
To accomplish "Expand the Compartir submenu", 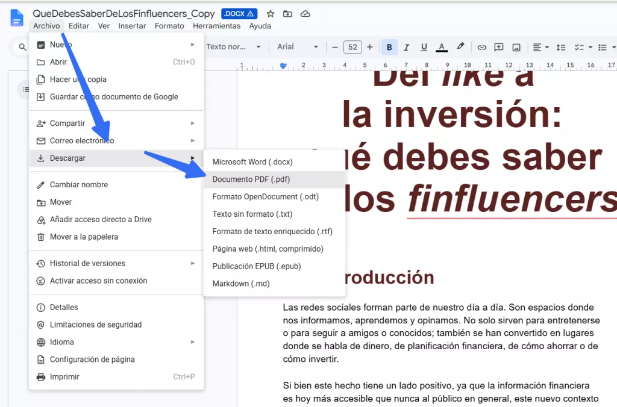I will [116, 123].
